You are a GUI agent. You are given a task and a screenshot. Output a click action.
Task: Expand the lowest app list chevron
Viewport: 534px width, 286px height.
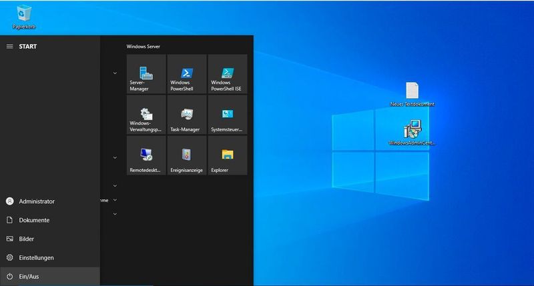pos(115,214)
